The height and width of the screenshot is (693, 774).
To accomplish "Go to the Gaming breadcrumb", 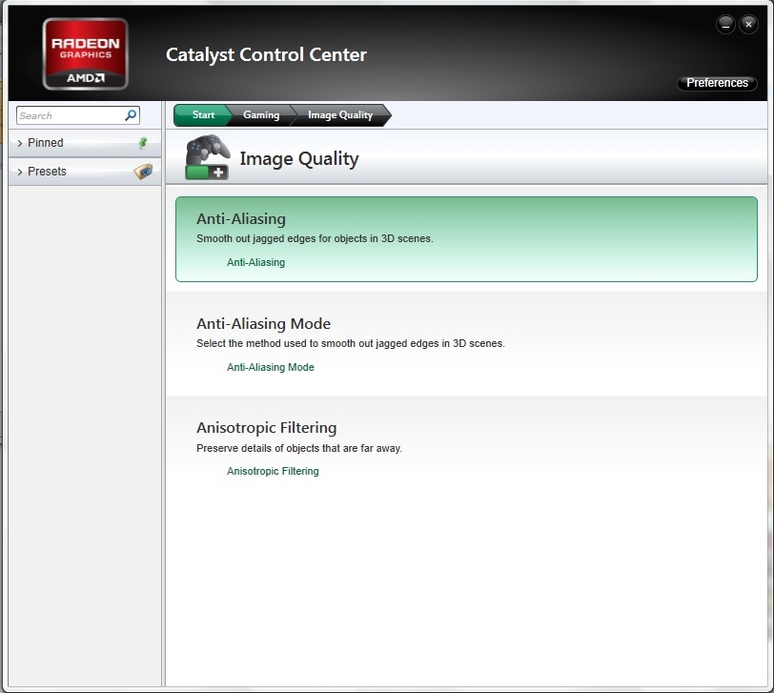I will pyautogui.click(x=261, y=115).
